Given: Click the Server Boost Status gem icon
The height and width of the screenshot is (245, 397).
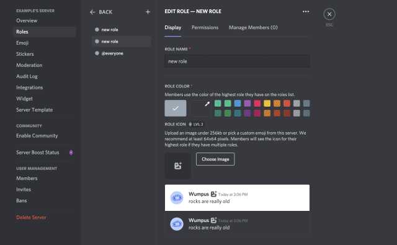Looking at the screenshot, I should pyautogui.click(x=71, y=153).
